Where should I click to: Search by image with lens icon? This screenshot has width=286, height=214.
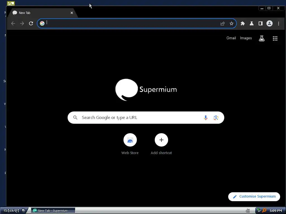click(x=216, y=118)
